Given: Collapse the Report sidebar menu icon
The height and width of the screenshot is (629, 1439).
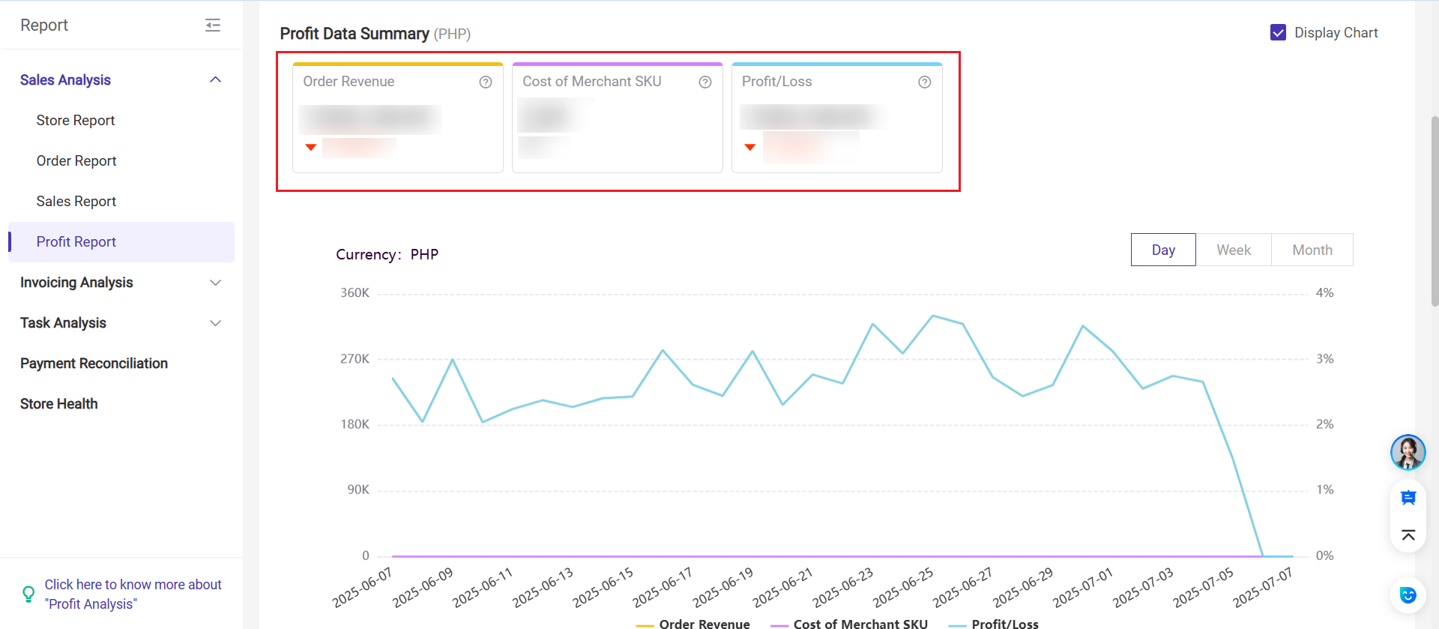Looking at the screenshot, I should pos(213,25).
